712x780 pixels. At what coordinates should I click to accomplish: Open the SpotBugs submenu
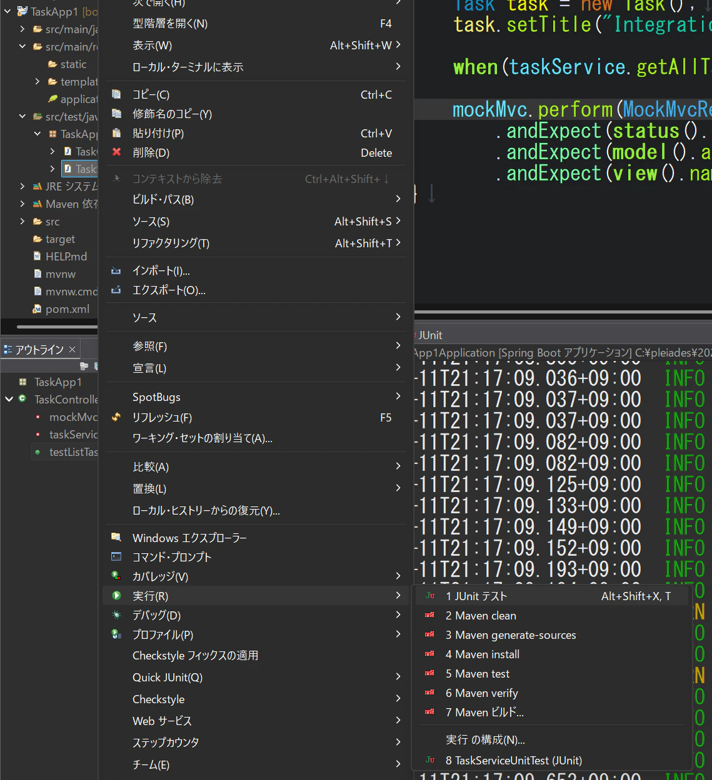256,397
